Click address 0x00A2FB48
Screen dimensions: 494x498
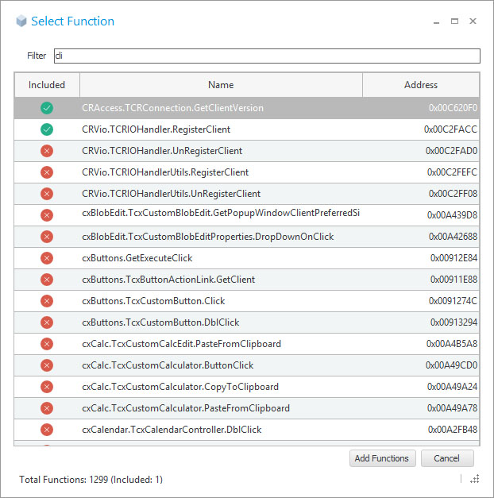point(453,430)
